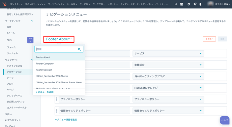
Task: Click search magnifier in menu dropdown
Action: tap(79, 49)
